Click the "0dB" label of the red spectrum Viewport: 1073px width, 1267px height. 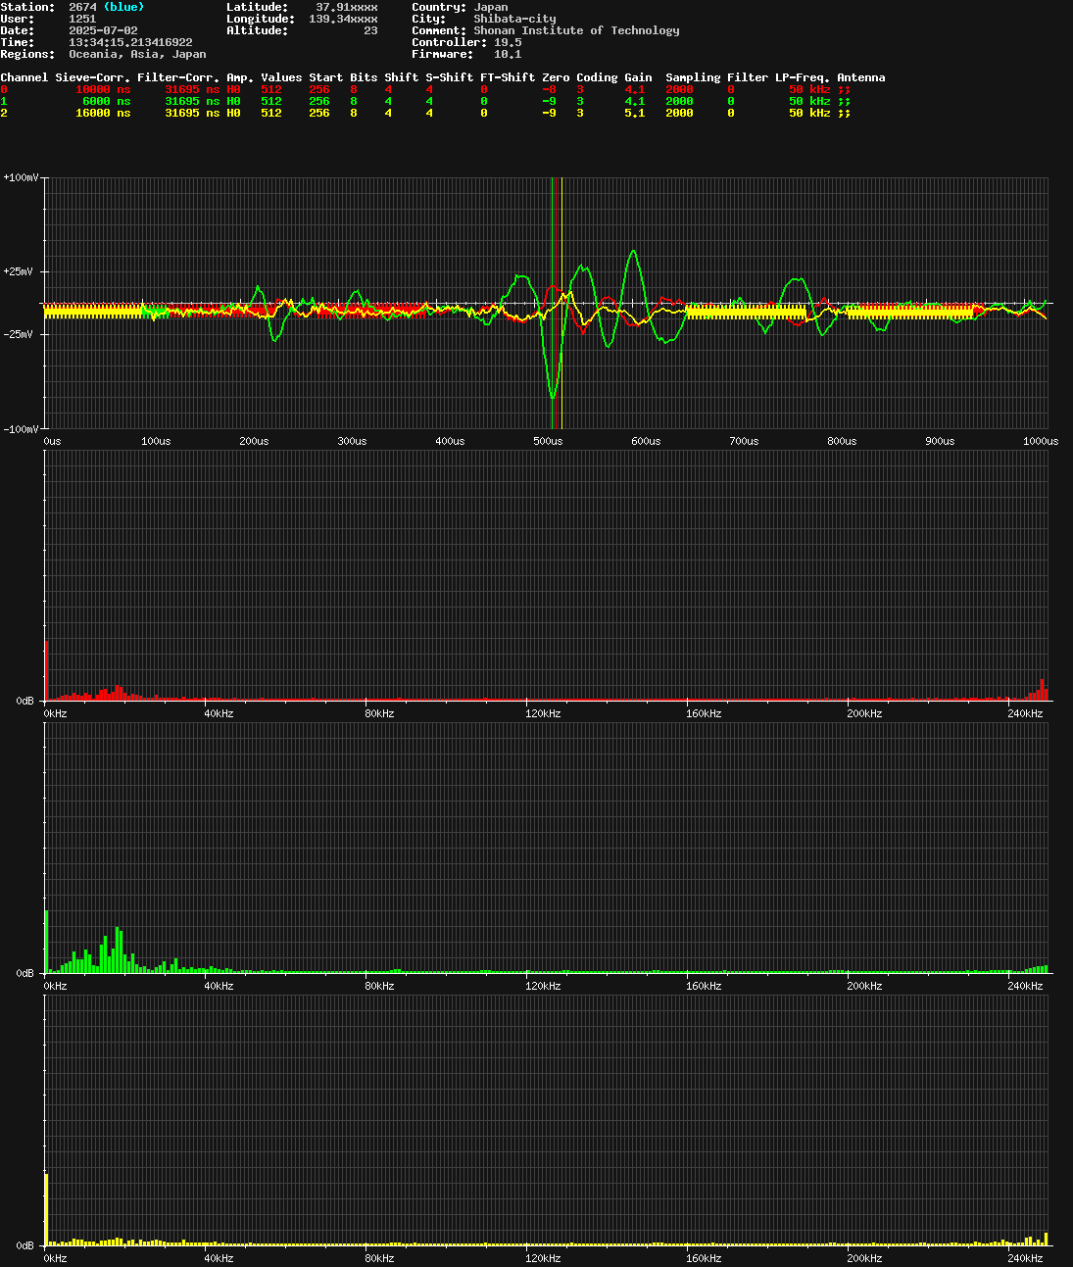25,701
